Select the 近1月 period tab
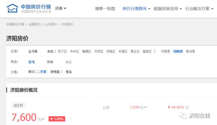 coord(18,105)
